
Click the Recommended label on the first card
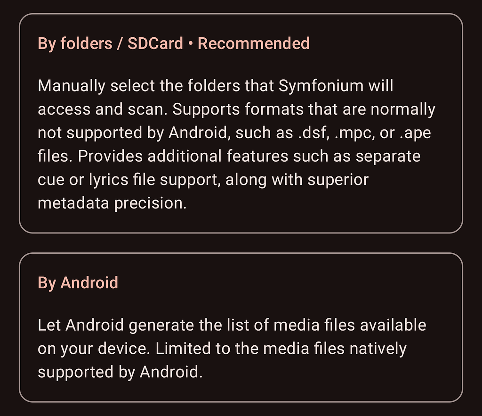coord(253,43)
